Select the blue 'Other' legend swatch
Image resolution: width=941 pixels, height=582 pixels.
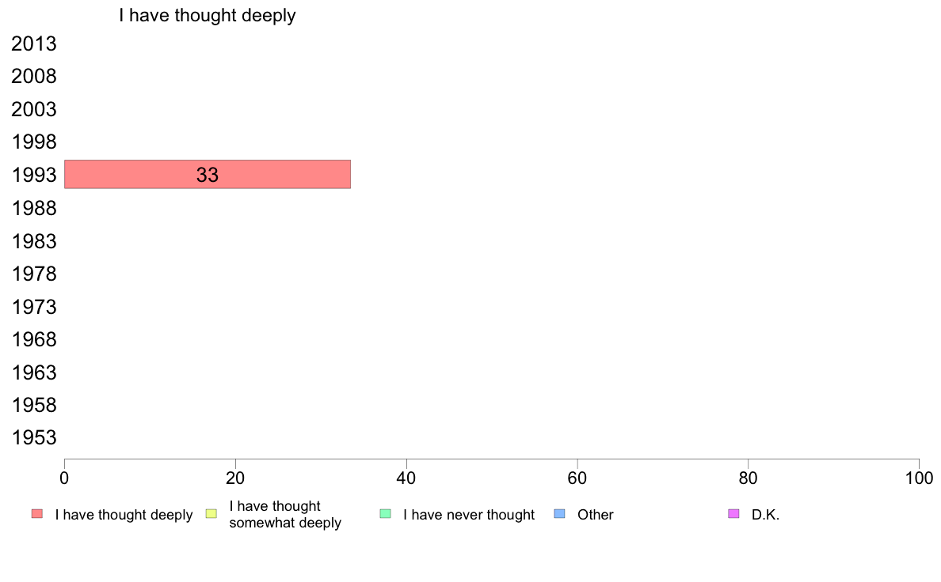pyautogui.click(x=559, y=514)
